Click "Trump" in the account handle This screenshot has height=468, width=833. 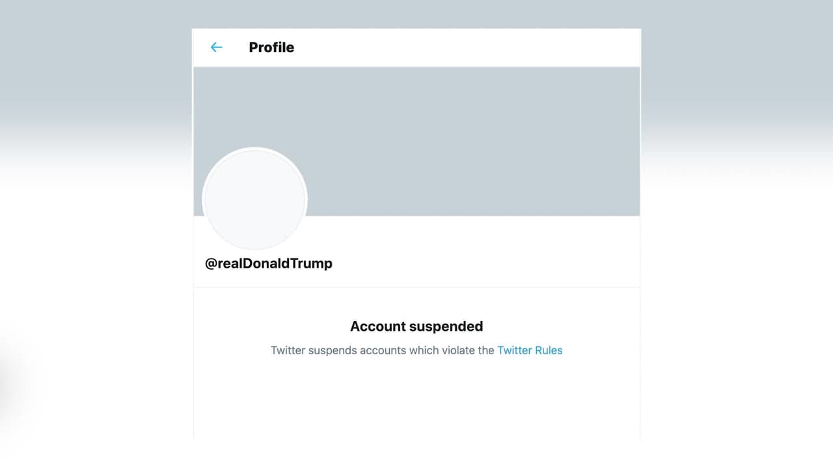pos(312,263)
